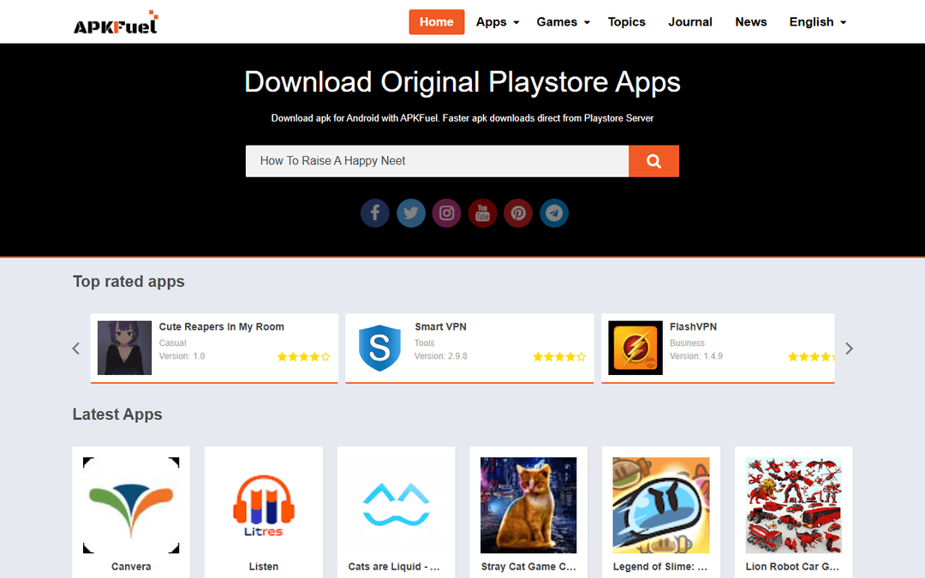The height and width of the screenshot is (578, 925).
Task: Open the Smart VPN title link
Action: click(x=441, y=327)
